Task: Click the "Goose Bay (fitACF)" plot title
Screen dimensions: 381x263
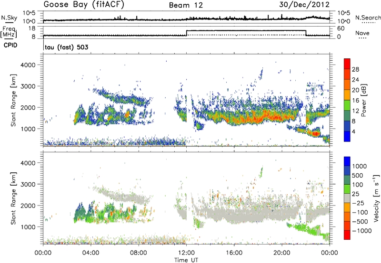Action: click(x=84, y=5)
